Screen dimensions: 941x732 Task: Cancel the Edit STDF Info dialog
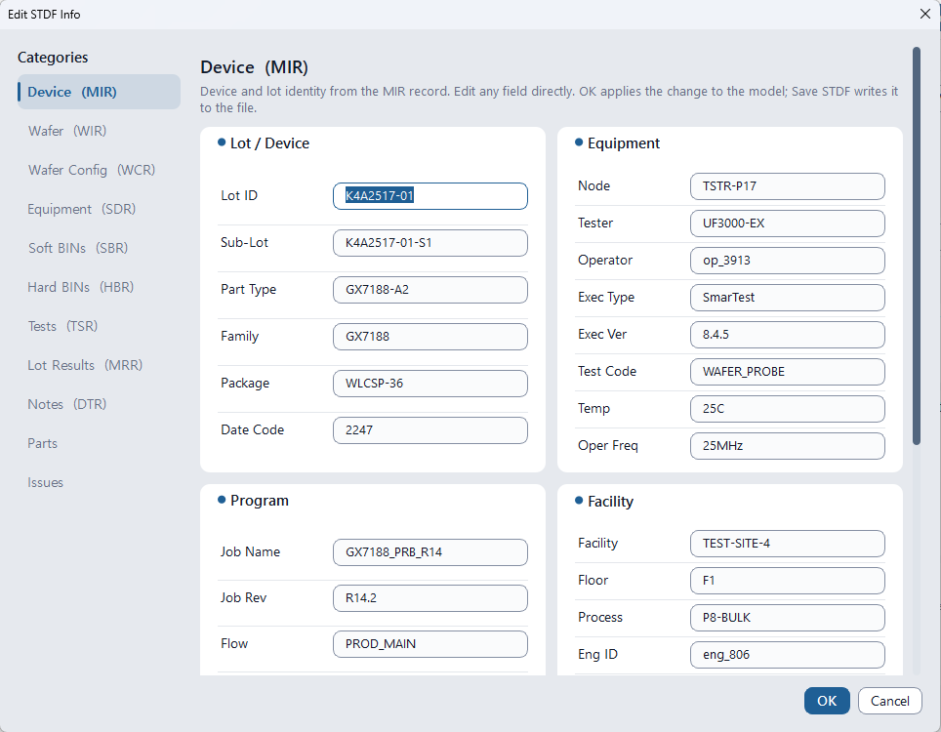pyautogui.click(x=890, y=701)
